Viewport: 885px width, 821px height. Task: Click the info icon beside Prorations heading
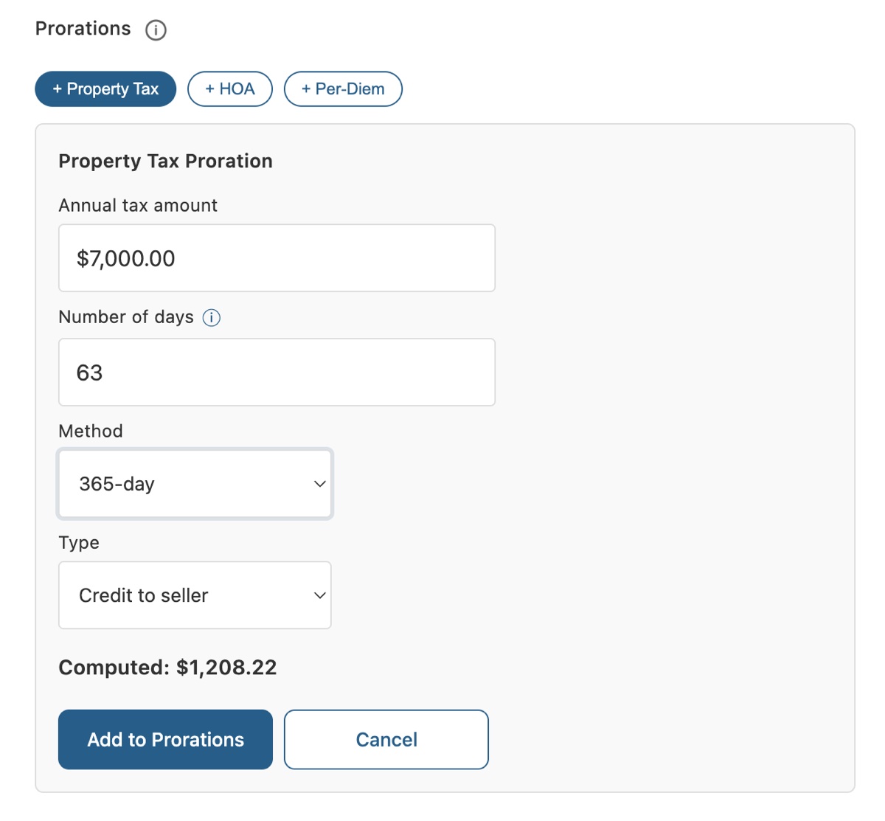156,30
